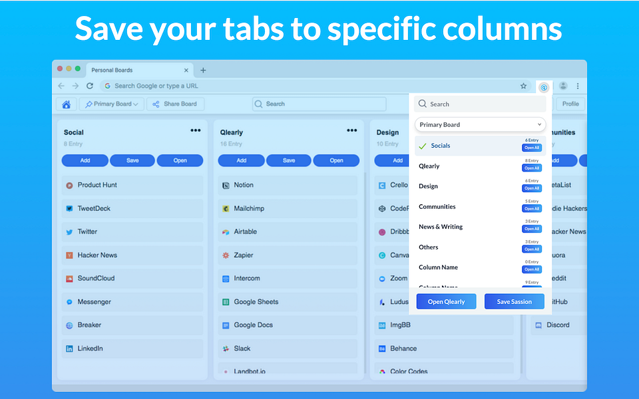Click the LinkedIn entry icon

(x=69, y=349)
